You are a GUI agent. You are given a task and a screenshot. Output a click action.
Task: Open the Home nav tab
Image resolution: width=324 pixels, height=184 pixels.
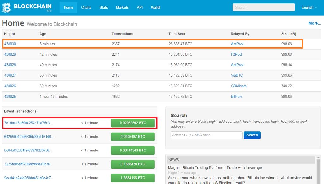[x=68, y=8]
